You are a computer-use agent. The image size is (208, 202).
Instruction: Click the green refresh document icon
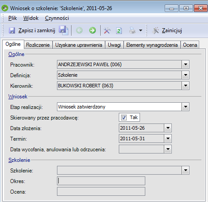[119, 30]
